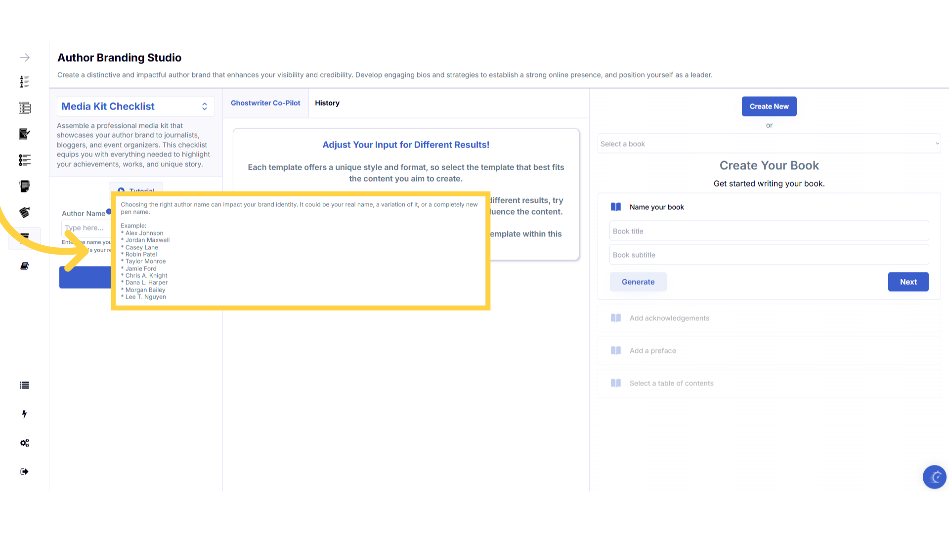Expand the Add acknowledgements section
Image resolution: width=949 pixels, height=533 pixels.
click(669, 318)
